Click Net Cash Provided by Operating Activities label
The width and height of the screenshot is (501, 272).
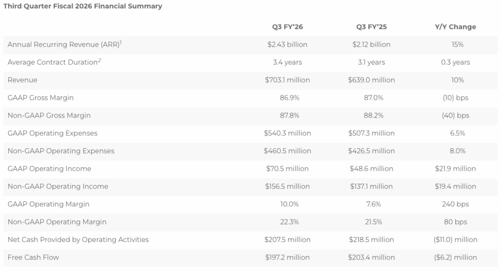click(78, 240)
